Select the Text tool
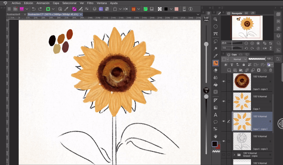283x165 pixels. point(215,115)
